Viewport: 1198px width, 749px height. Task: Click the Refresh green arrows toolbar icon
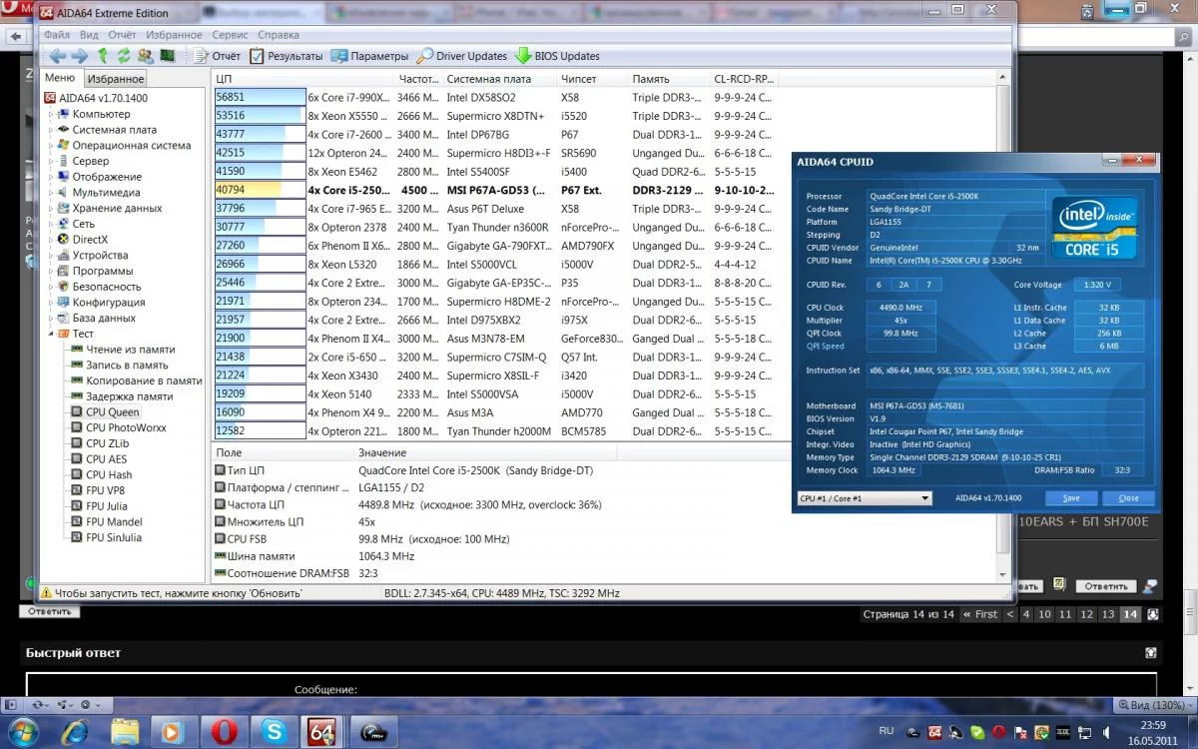tap(124, 56)
